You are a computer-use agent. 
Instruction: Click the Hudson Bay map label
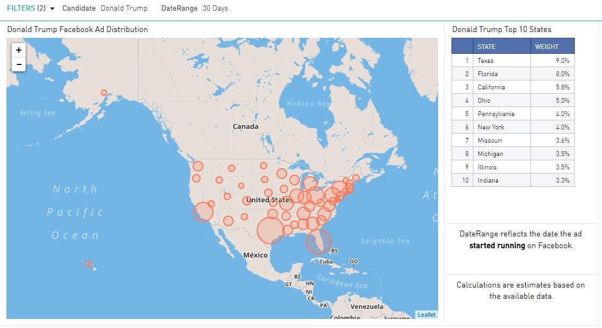pos(308,103)
